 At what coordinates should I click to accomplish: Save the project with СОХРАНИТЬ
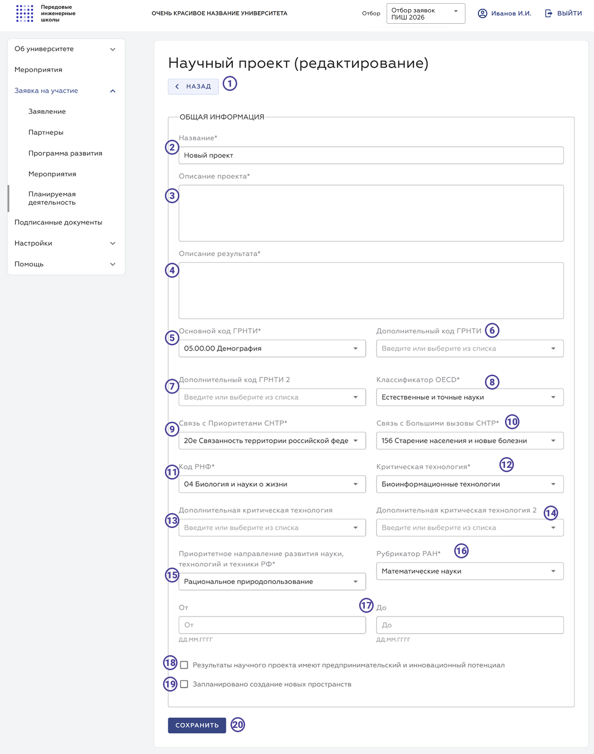[x=197, y=725]
